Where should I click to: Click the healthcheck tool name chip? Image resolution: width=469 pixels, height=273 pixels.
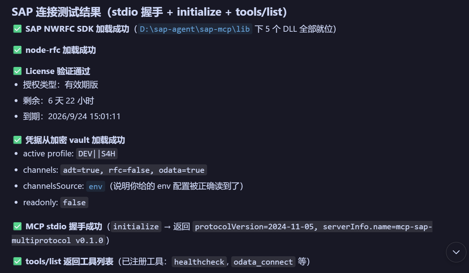[x=199, y=262]
